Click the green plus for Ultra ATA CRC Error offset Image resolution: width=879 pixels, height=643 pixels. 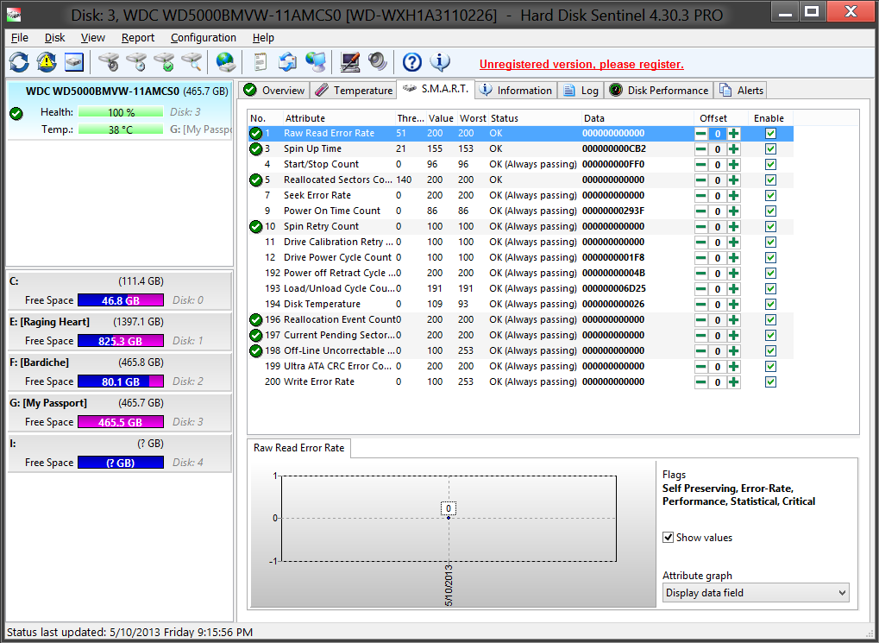click(x=733, y=367)
